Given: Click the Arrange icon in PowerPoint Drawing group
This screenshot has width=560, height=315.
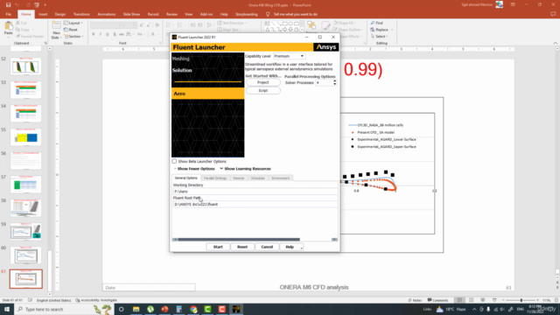Looking at the screenshot, I should pyautogui.click(x=311, y=25).
